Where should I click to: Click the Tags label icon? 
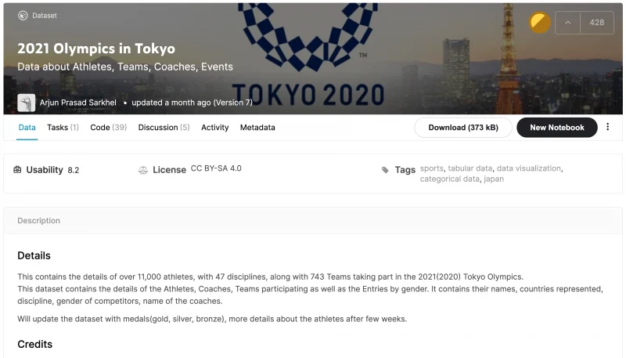coord(385,169)
